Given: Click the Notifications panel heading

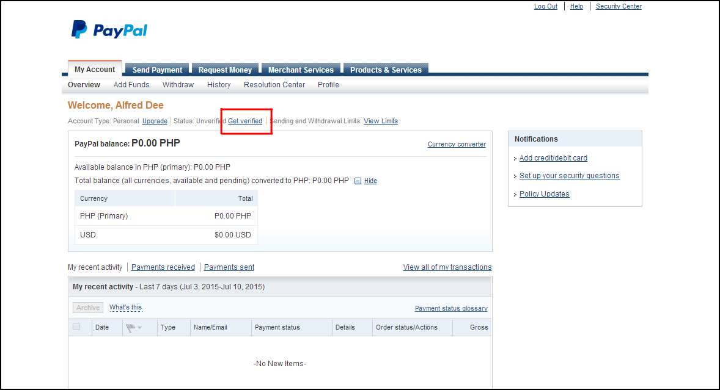Looking at the screenshot, I should point(536,139).
